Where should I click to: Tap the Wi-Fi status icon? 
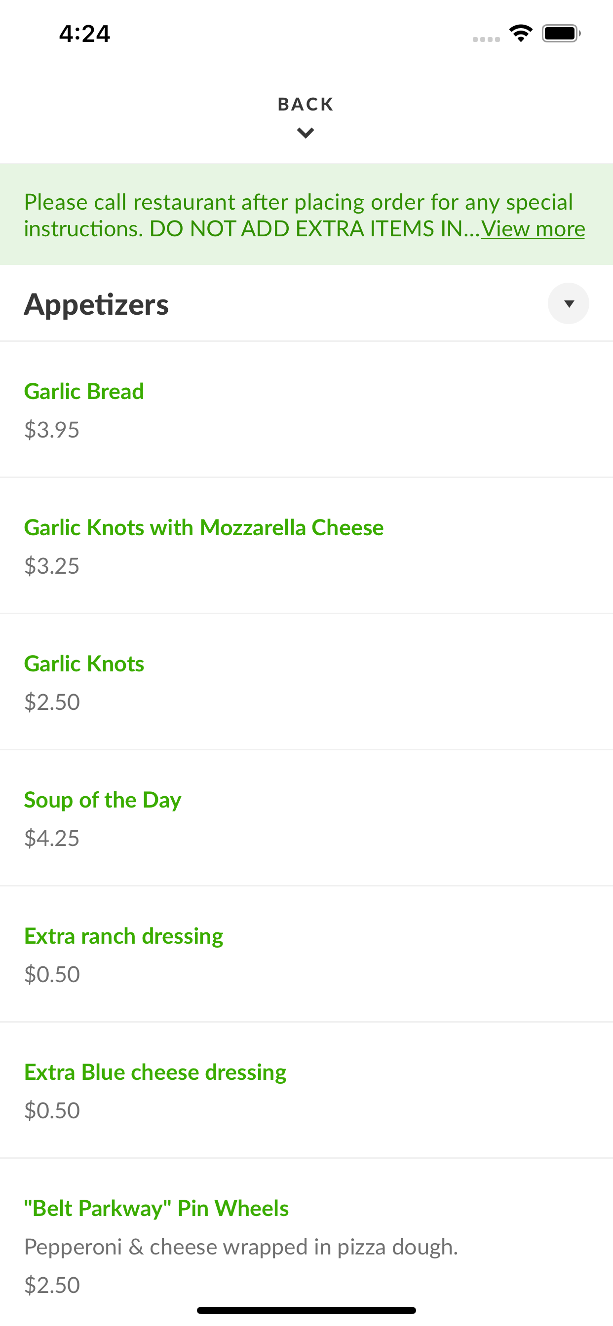click(x=520, y=34)
